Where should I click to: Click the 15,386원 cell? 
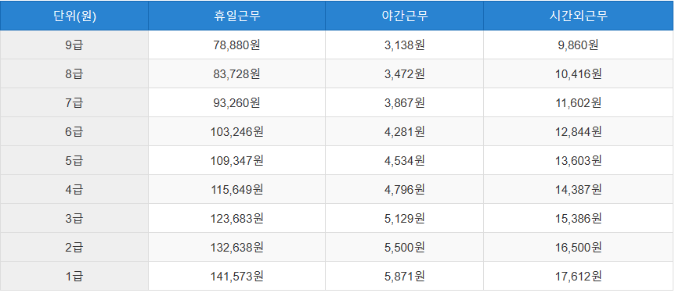click(579, 218)
